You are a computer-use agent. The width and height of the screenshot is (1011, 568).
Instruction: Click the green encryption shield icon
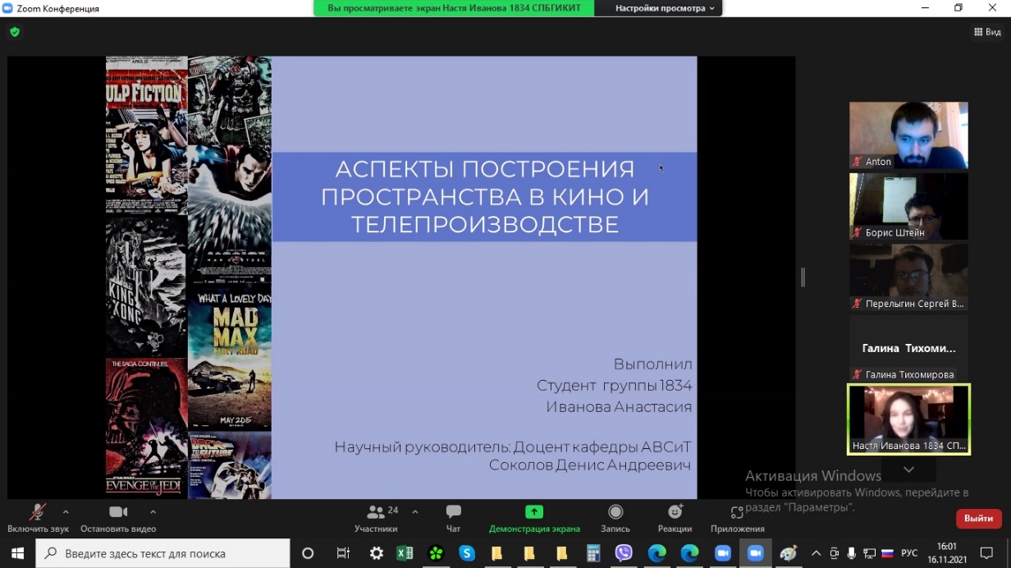point(15,32)
